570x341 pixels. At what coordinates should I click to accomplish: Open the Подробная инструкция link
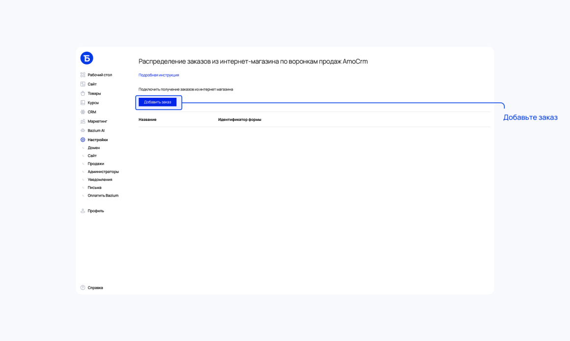point(159,75)
